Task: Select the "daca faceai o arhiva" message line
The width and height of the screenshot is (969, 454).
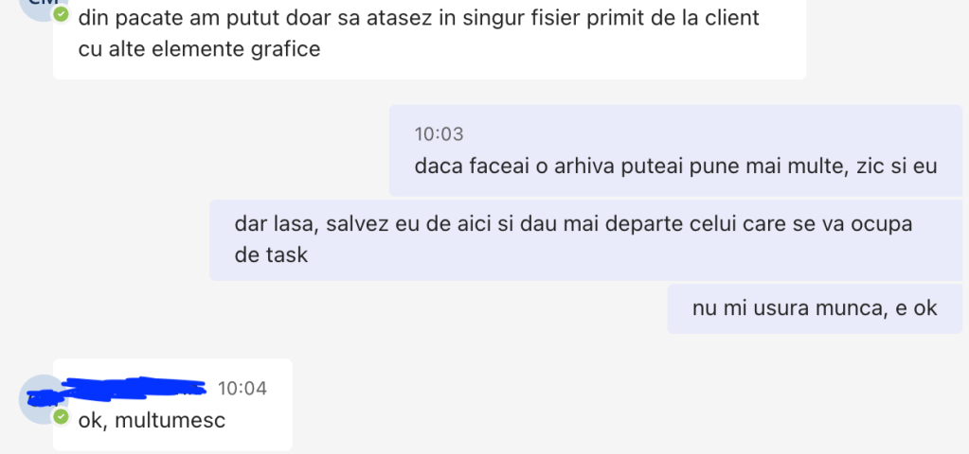Action: 674,167
